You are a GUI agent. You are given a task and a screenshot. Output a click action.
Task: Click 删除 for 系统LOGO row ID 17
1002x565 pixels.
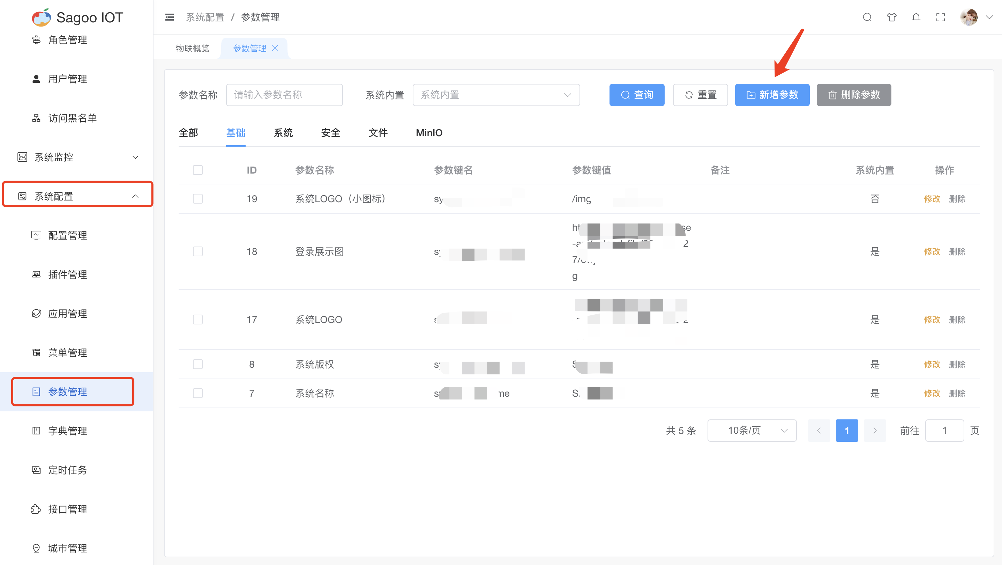pos(957,320)
